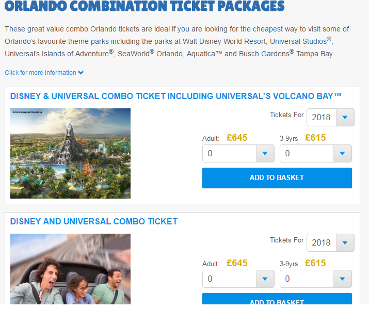Add Volcano Bay combo ticket to basket

(277, 177)
